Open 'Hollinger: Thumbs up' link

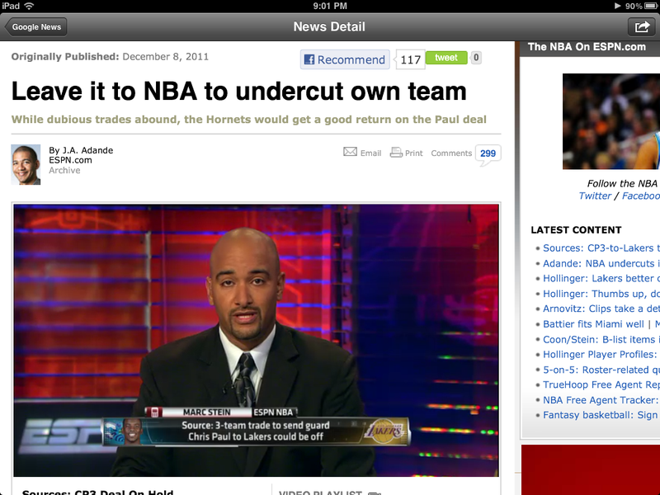click(601, 294)
